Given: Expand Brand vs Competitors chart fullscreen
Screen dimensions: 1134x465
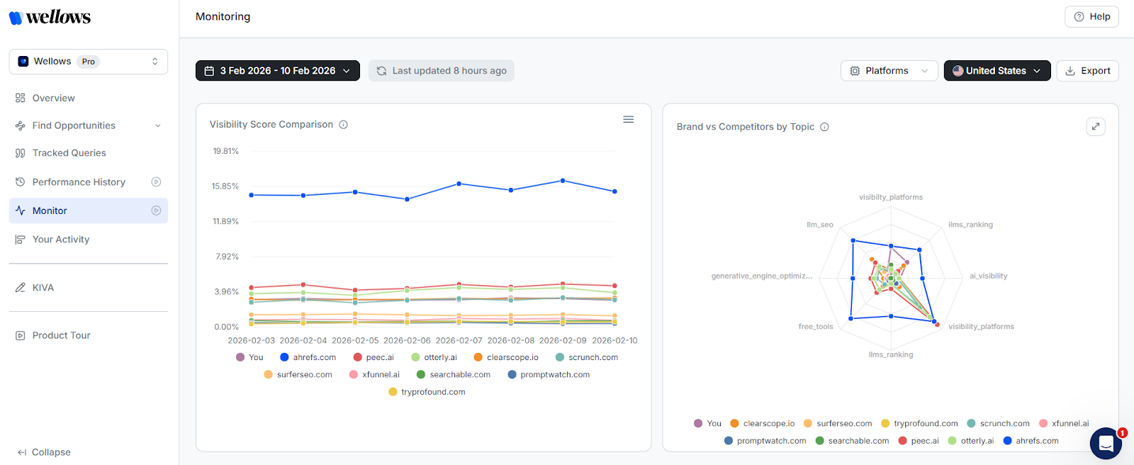Looking at the screenshot, I should tap(1095, 126).
